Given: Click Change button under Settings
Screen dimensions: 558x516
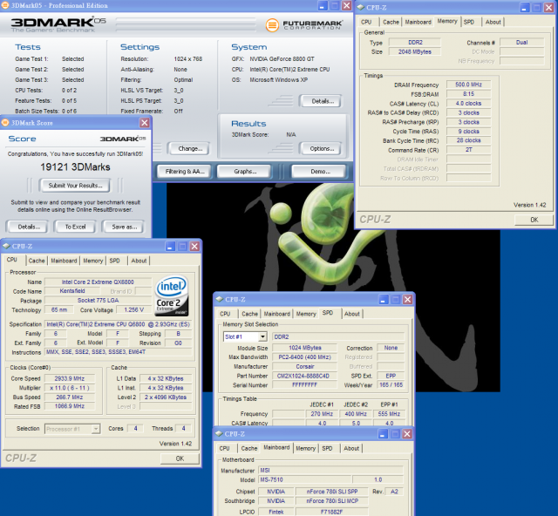Looking at the screenshot, I should pos(190,148).
